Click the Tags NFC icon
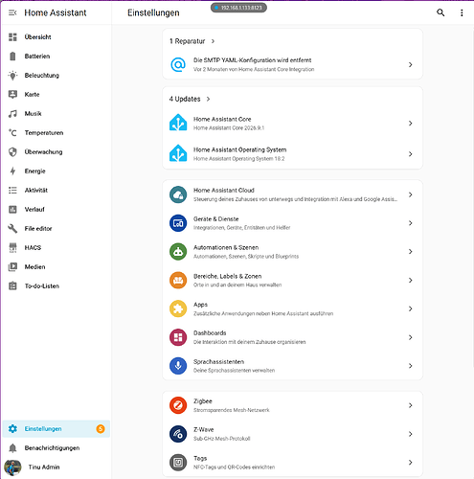 click(x=178, y=463)
